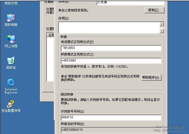Viewport: 189px width, 134px height.
Task: Focus the 电话模式正则表达式 input field
Action: (111, 48)
